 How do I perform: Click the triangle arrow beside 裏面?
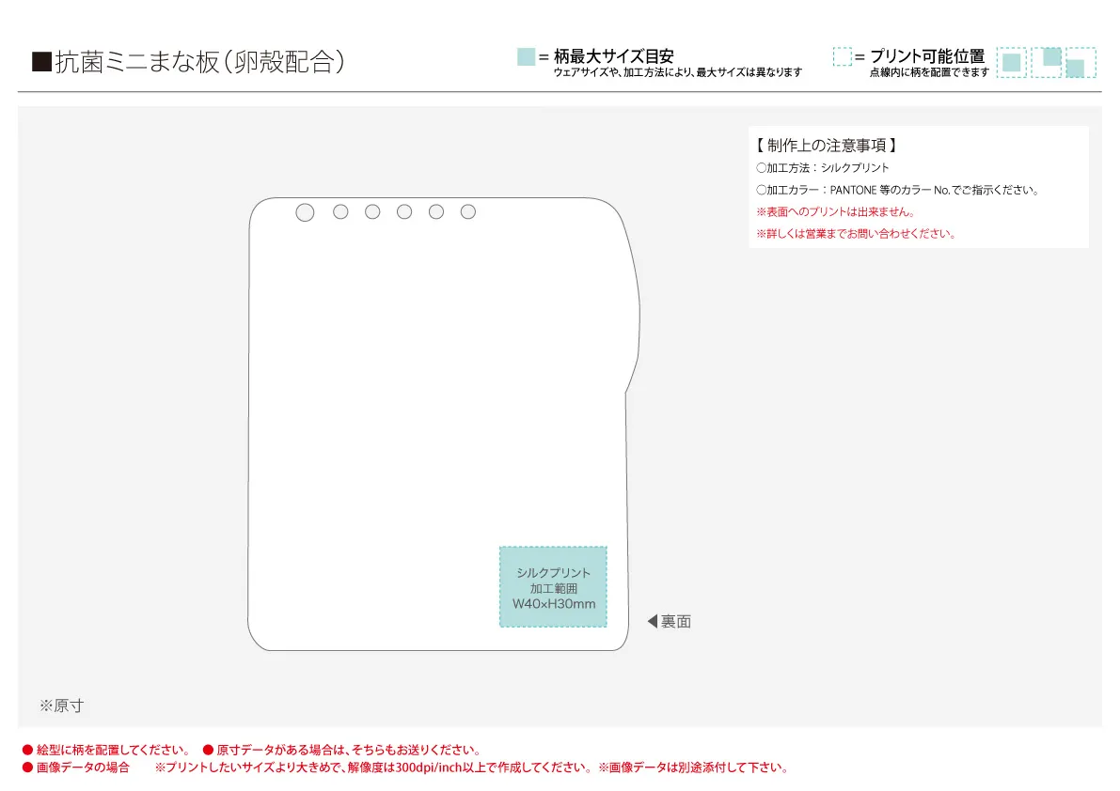[652, 621]
